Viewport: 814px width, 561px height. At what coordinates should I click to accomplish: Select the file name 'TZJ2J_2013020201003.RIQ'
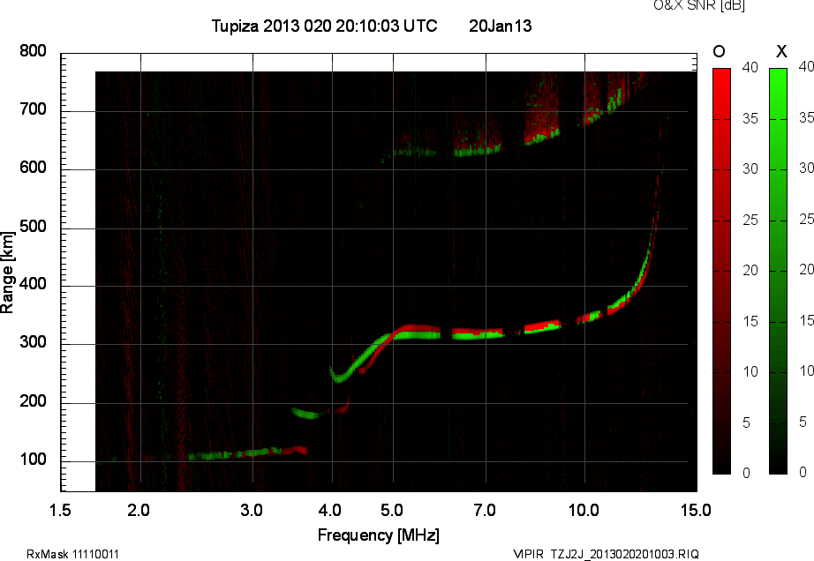pos(625,554)
